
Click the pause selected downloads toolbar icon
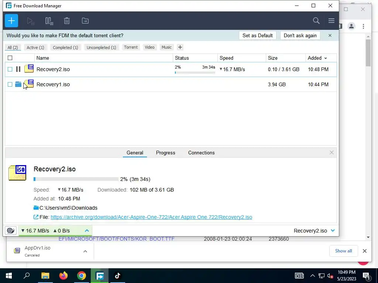coord(49,21)
